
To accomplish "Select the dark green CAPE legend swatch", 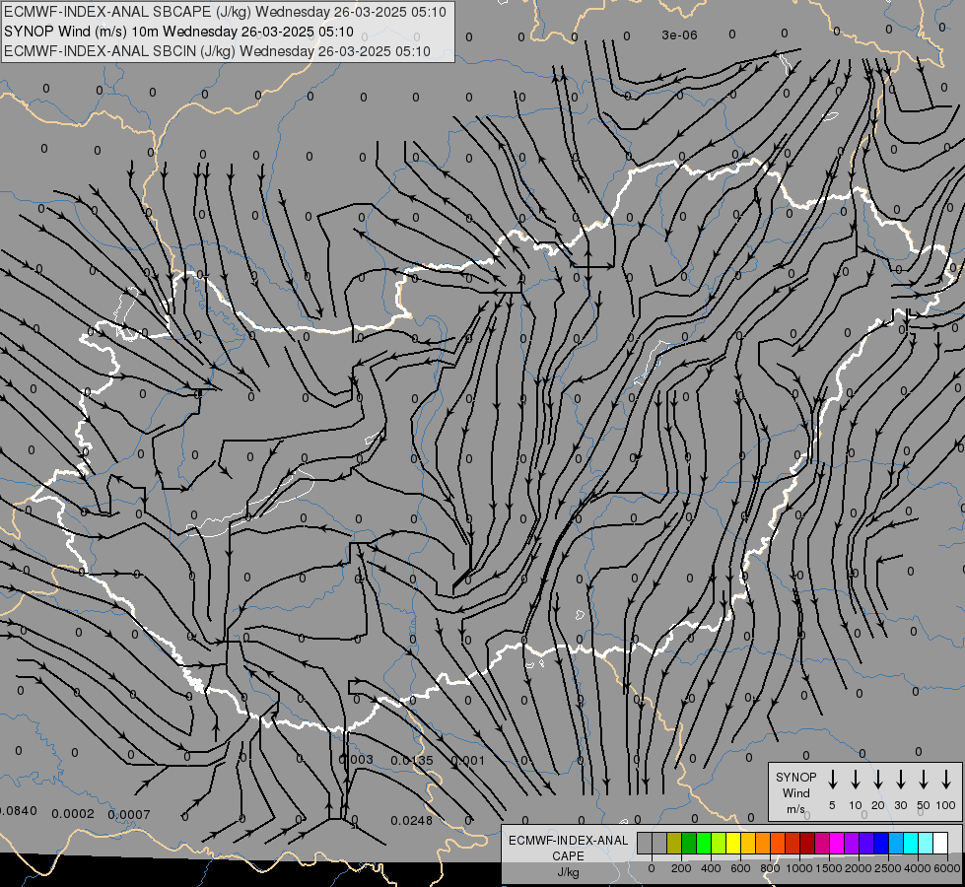I will point(689,843).
